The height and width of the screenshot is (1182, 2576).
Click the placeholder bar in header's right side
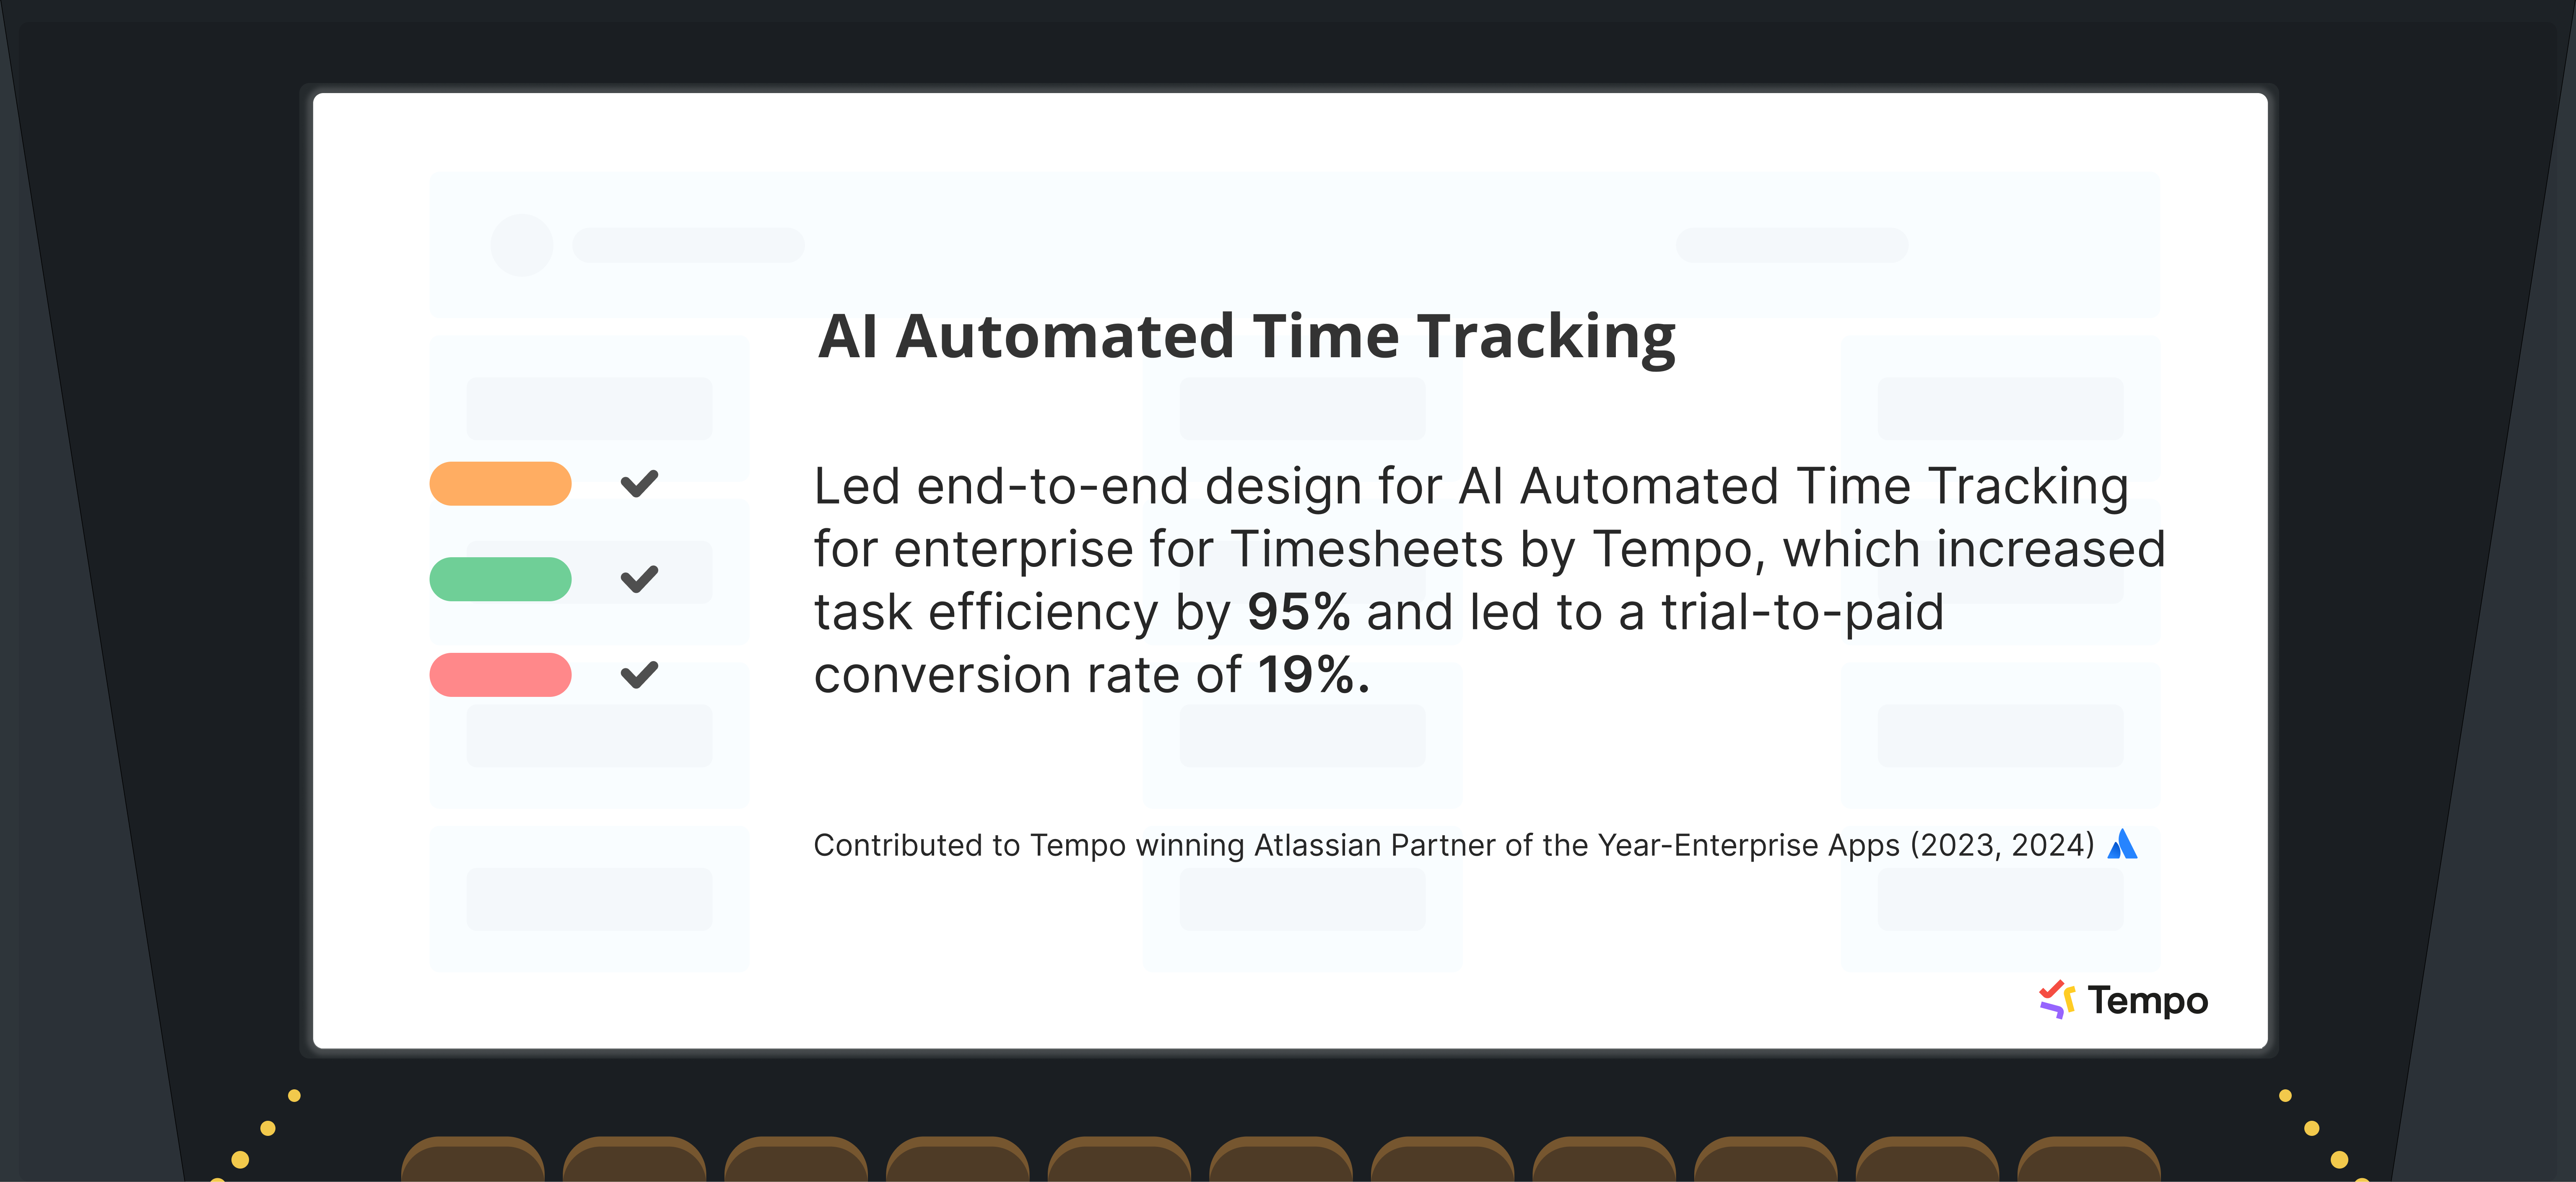coord(1791,245)
